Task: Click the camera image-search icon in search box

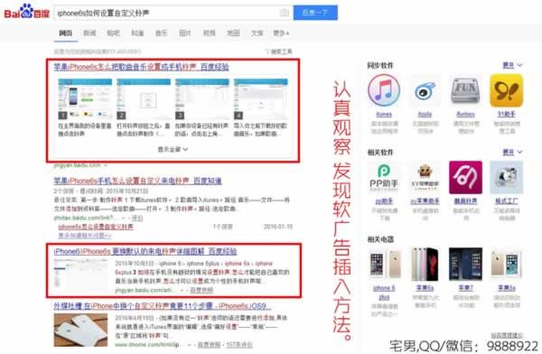Action: tap(285, 13)
